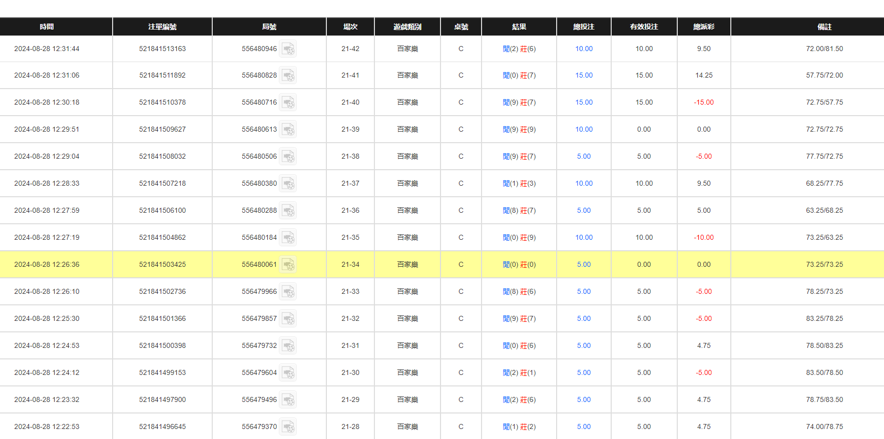This screenshot has width=884, height=439.
Task: Click the replay icon for round 556479857
Action: click(288, 319)
